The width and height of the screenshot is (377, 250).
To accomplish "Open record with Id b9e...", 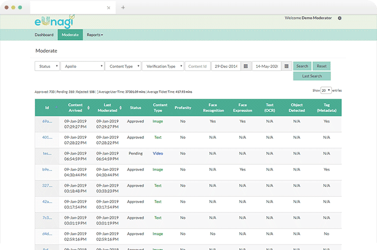I will click(x=47, y=169).
